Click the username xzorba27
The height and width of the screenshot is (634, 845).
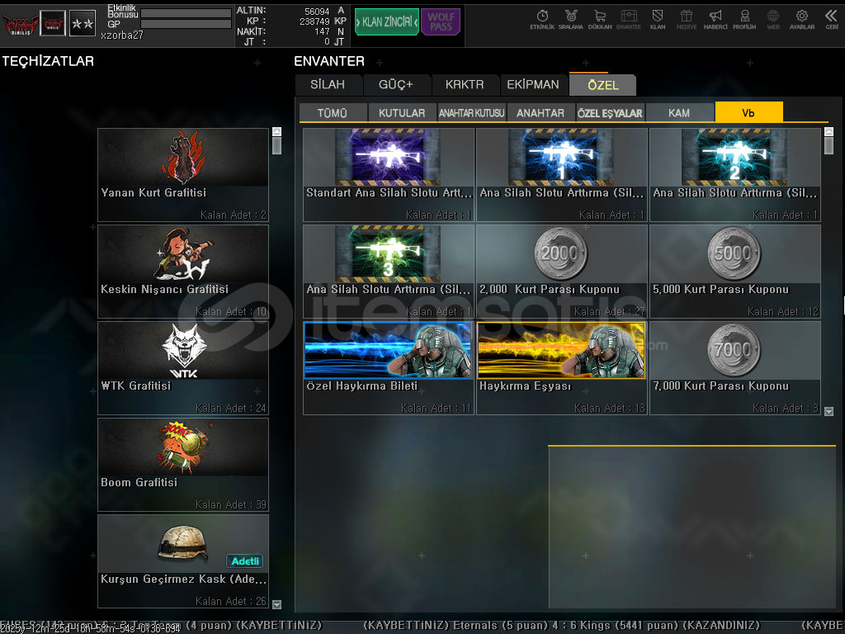click(x=122, y=35)
